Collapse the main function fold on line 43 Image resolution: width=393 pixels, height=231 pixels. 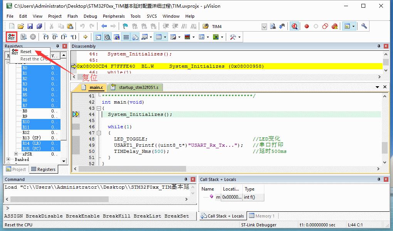99,109
